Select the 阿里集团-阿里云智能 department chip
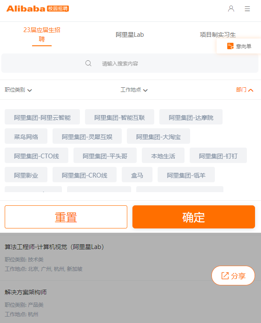The width and height of the screenshot is (261, 323). [42, 117]
